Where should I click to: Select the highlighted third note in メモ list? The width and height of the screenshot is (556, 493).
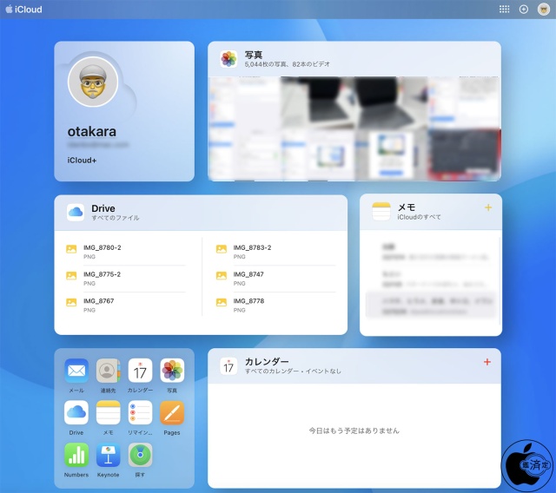click(431, 306)
